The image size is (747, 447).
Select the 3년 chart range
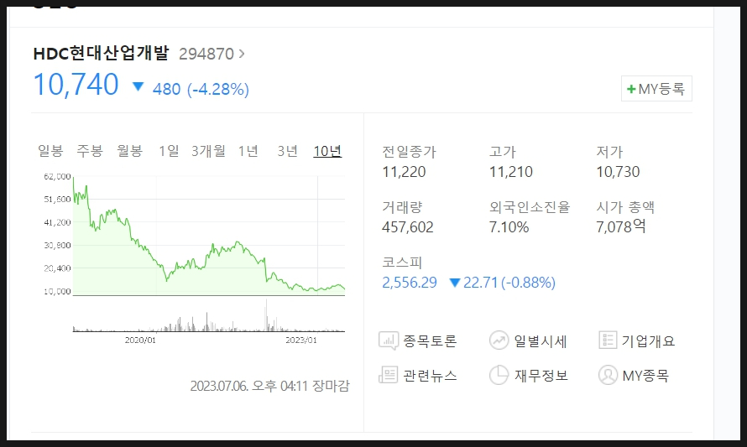(288, 151)
